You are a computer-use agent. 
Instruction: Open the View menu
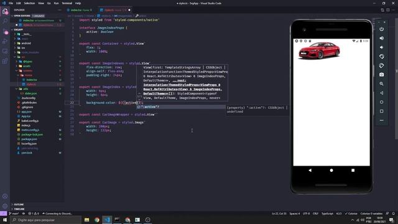coord(41,3)
